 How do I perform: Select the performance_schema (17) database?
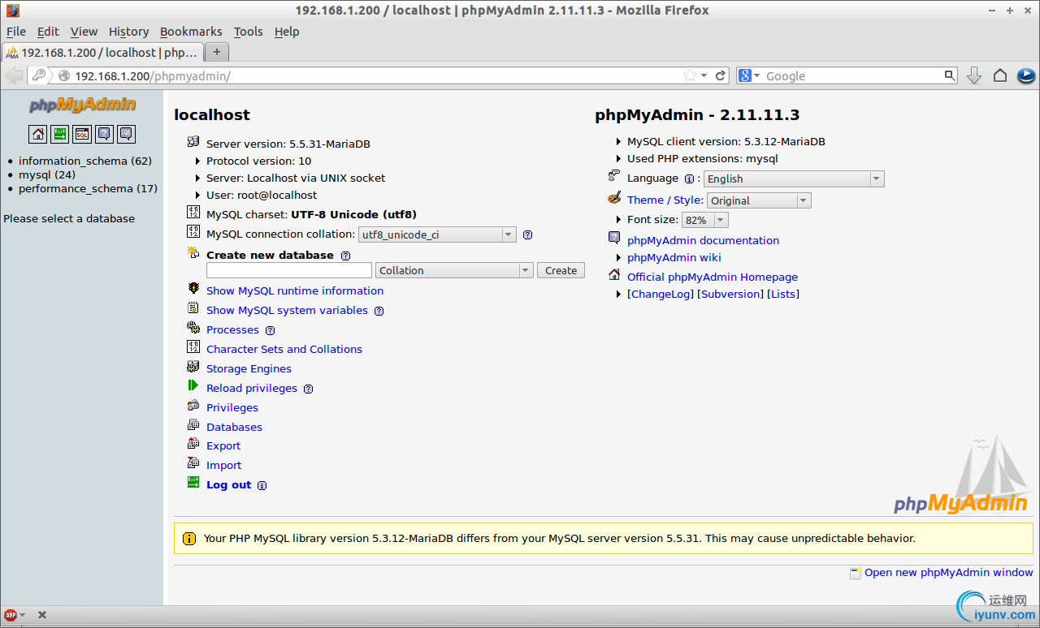coord(88,188)
